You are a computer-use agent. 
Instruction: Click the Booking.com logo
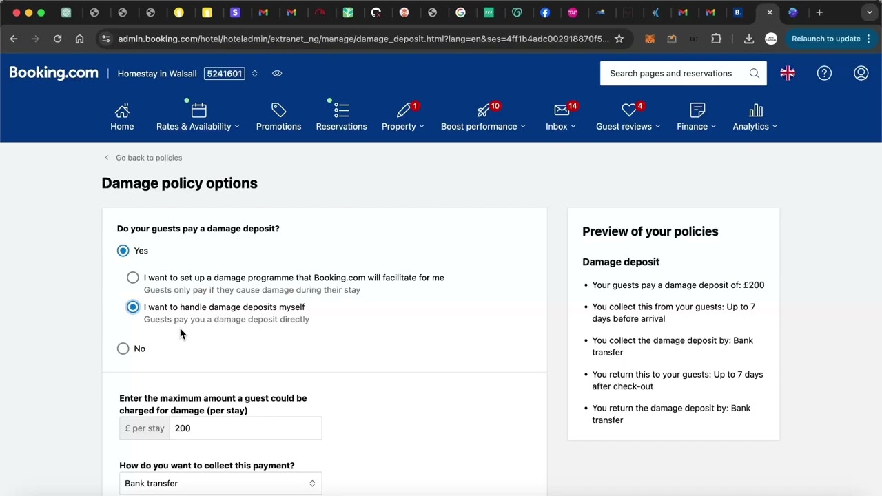(54, 73)
